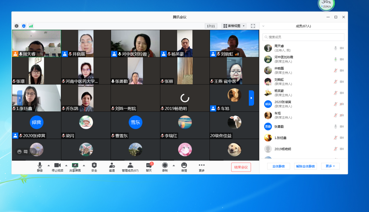The height and width of the screenshot is (212, 369).
Task: Open the 更多 three-dots toolbar menu
Action: tap(202, 165)
